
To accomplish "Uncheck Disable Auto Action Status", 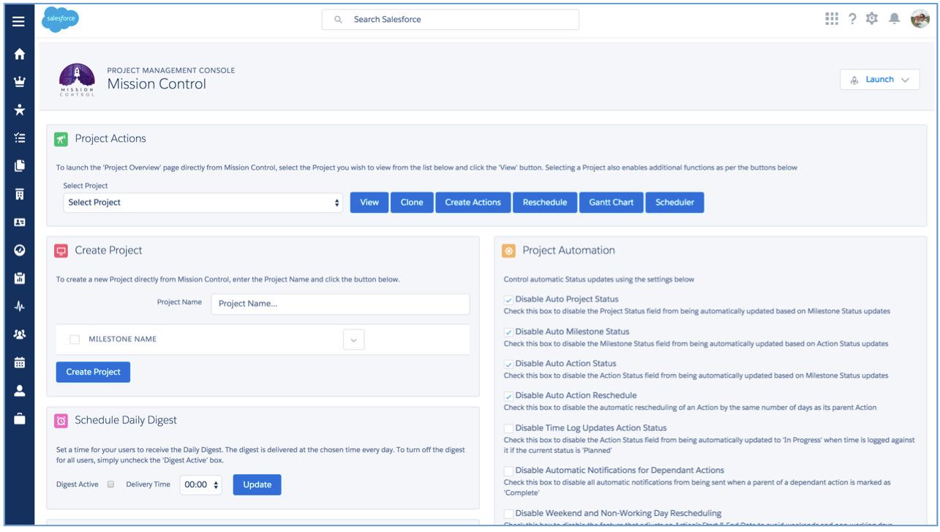I will tap(508, 364).
